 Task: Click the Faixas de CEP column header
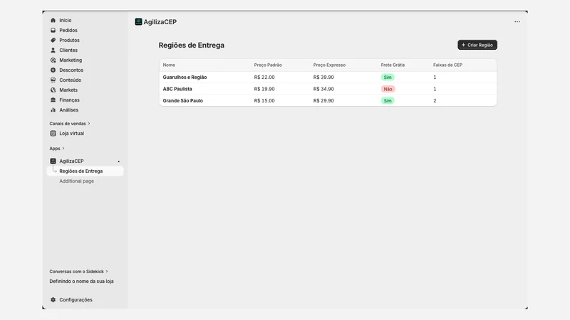(447, 65)
